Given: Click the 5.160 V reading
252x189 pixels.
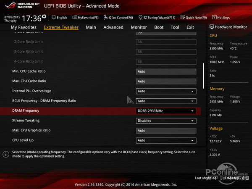Looking at the screenshot, I should 235,141.
